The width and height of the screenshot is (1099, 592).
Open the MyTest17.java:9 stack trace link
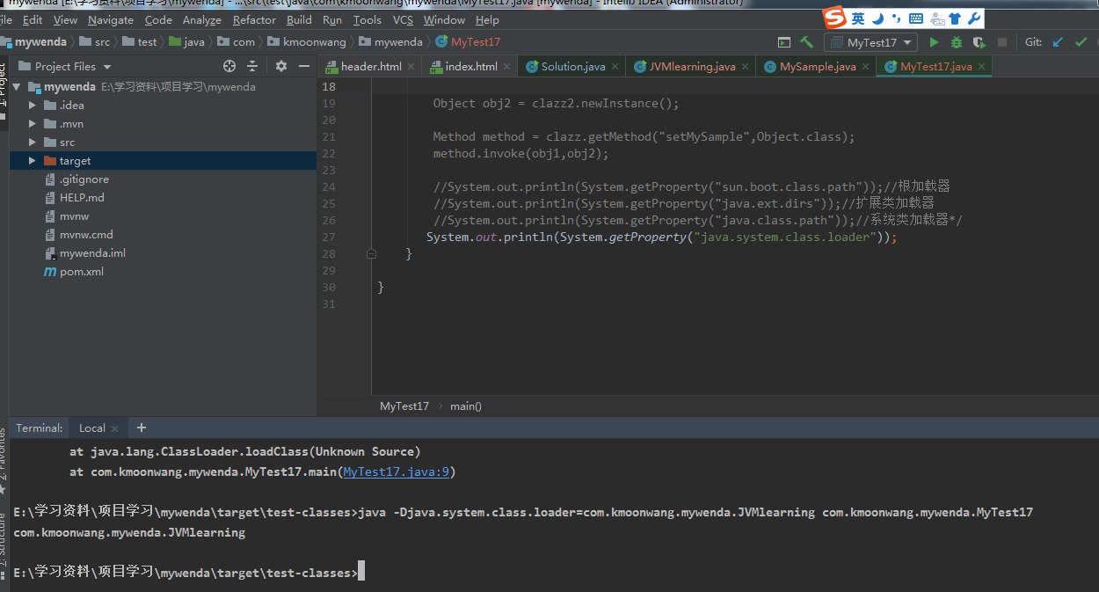[397, 472]
